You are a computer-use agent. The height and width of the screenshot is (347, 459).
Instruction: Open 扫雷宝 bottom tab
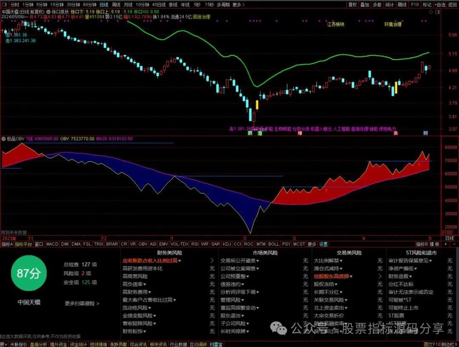tap(216, 344)
